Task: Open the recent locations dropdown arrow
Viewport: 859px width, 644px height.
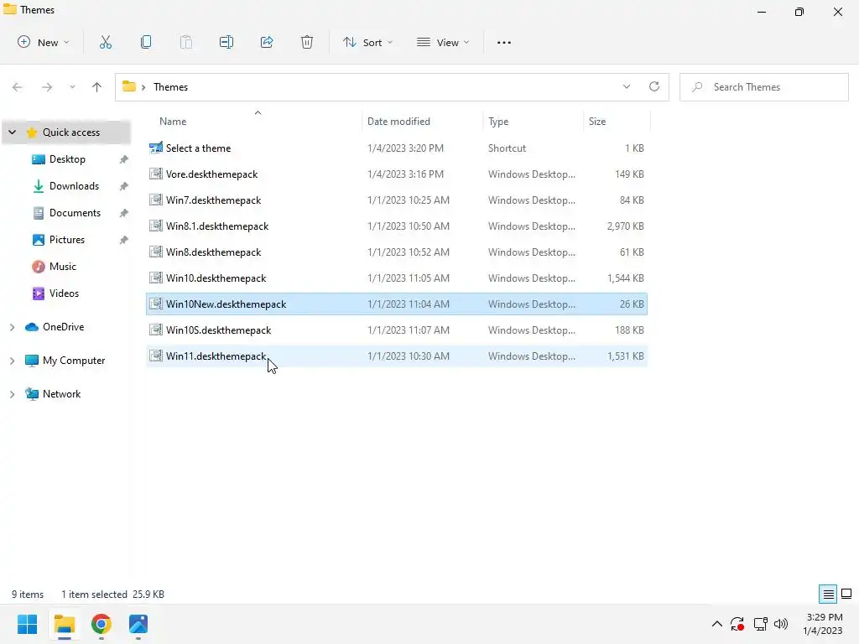Action: [72, 87]
